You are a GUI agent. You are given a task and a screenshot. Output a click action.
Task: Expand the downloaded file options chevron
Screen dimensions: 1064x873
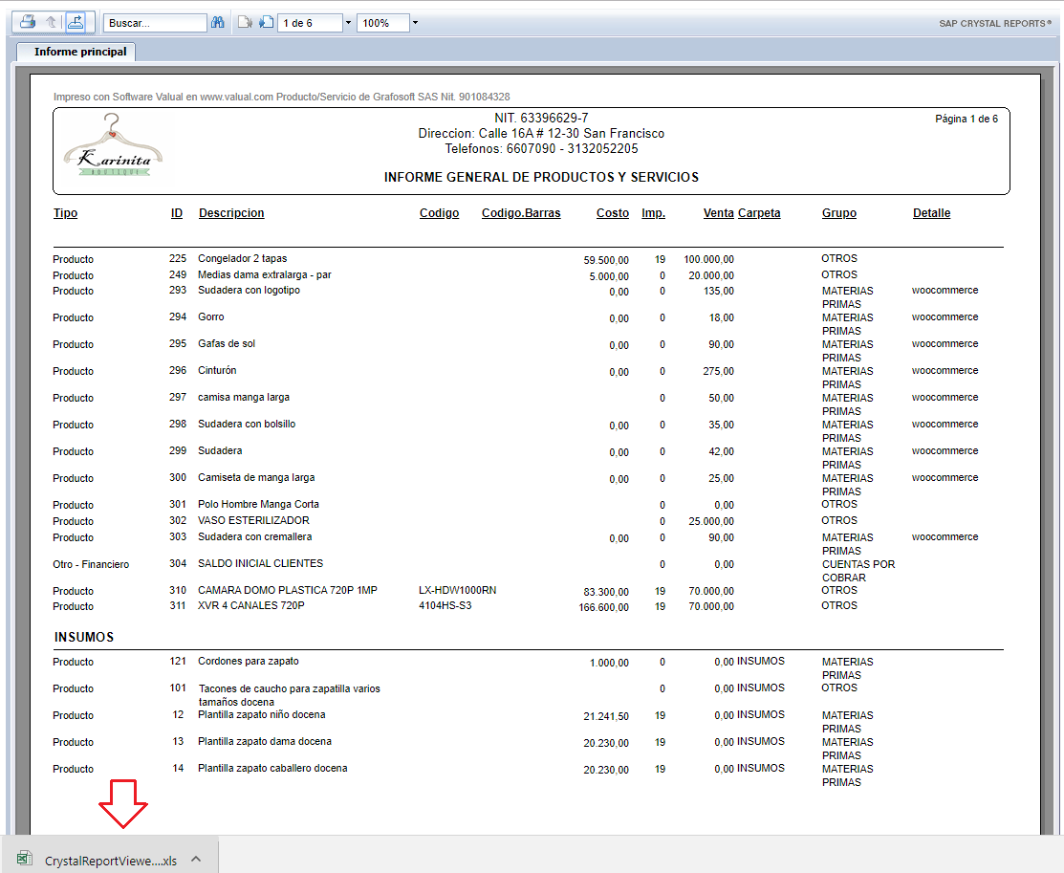pos(196,859)
